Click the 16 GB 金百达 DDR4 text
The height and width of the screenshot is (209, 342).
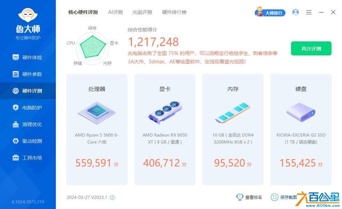233,139
